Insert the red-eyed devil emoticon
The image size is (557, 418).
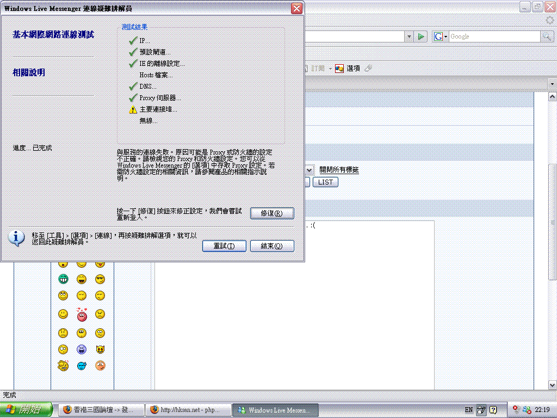point(100,349)
